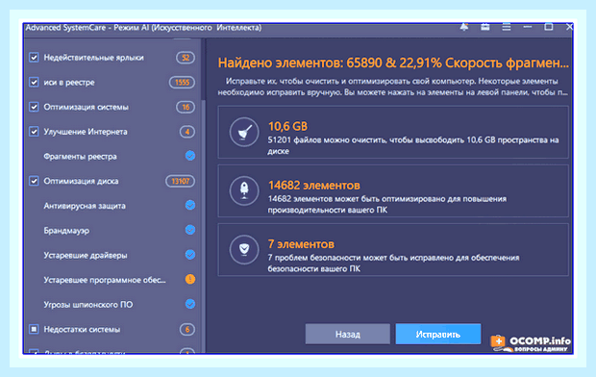
Task: Click the notification bell icon in title bar
Action: (464, 27)
